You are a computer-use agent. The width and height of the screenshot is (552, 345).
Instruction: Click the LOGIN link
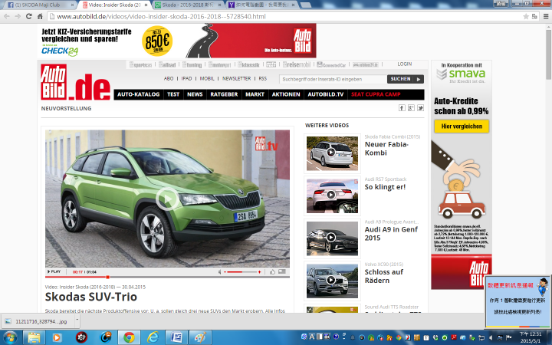tap(405, 64)
